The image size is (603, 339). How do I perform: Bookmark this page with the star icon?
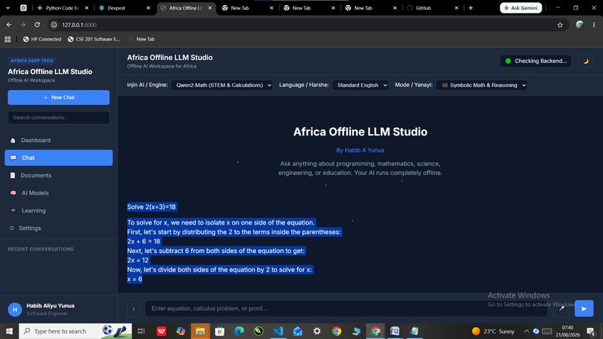coord(560,25)
